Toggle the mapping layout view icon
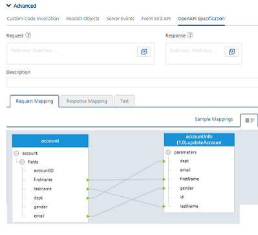The width and height of the screenshot is (258, 235). tap(250, 120)
